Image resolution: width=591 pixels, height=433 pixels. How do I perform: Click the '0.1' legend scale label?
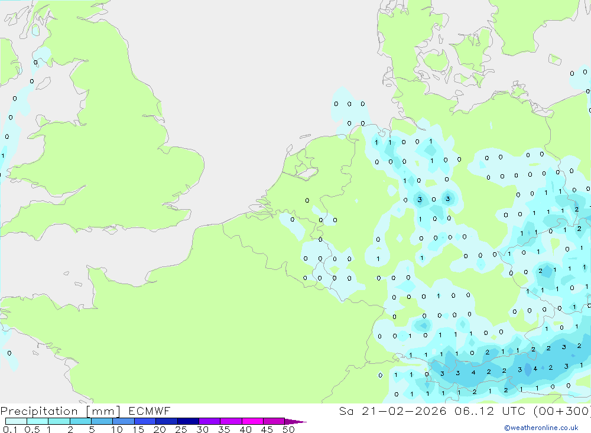click(10, 429)
